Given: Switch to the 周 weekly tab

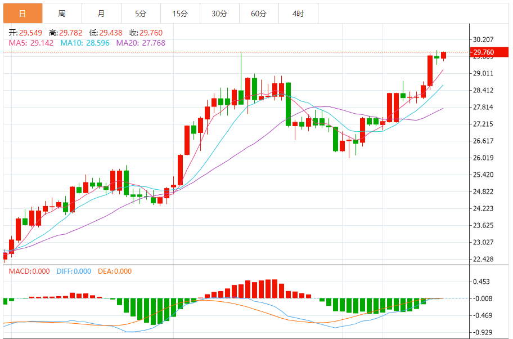Looking at the screenshot, I should 62,14.
